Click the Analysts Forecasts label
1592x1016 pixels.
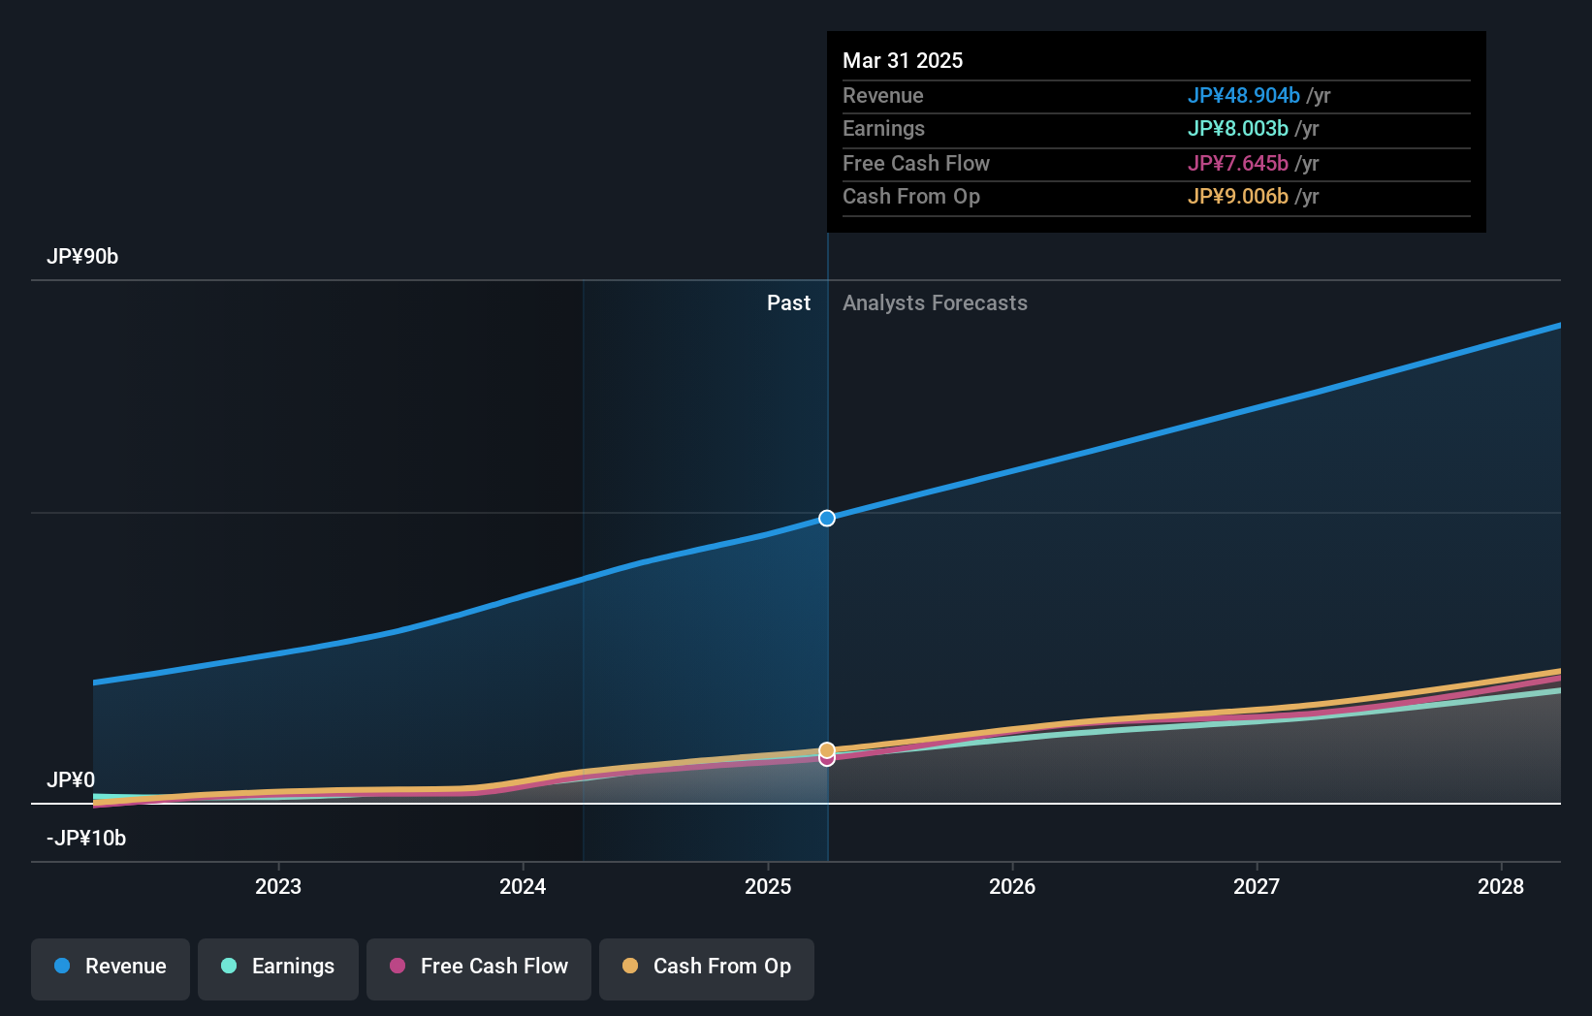(935, 303)
